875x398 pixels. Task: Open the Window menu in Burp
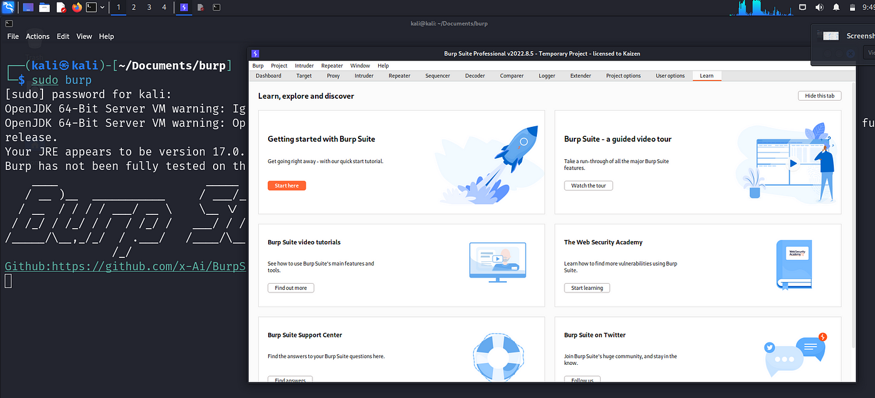pyautogui.click(x=360, y=66)
